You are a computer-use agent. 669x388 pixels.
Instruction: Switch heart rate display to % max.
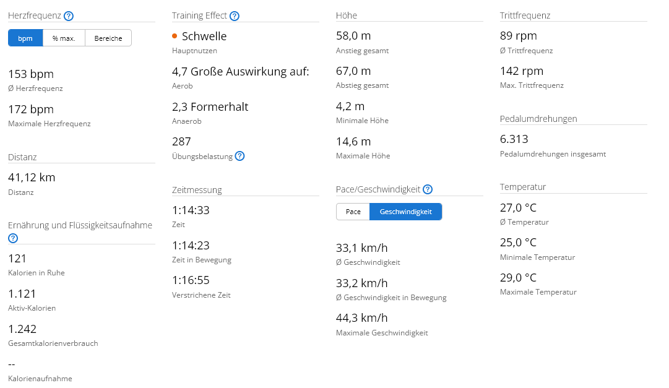coord(64,38)
